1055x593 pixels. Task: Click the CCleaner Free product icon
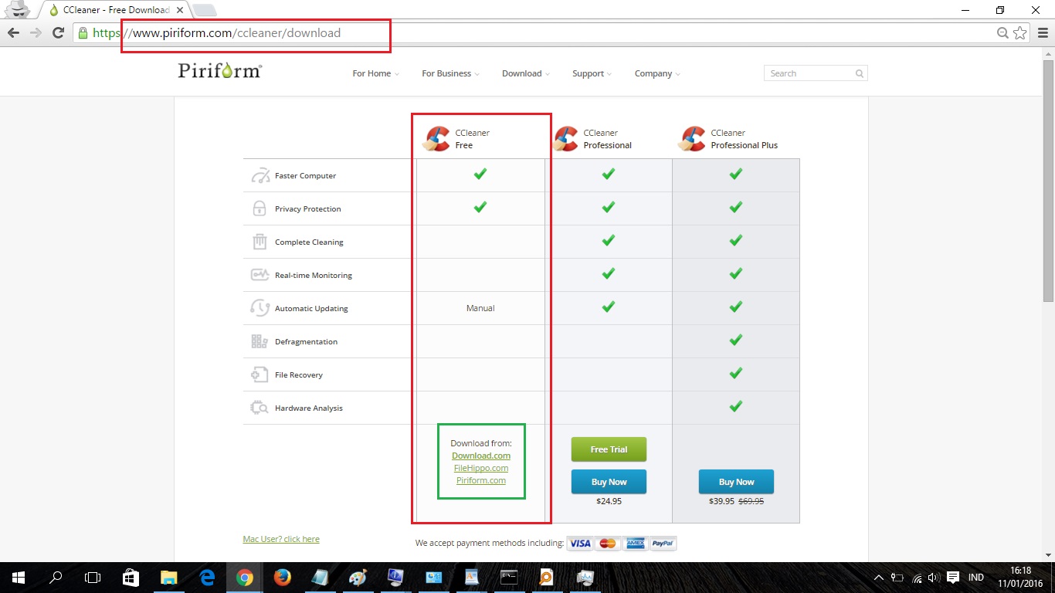click(438, 139)
